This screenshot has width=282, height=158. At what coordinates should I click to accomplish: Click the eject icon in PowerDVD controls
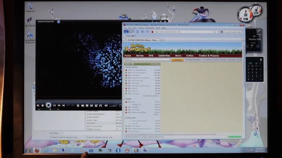coord(38,105)
